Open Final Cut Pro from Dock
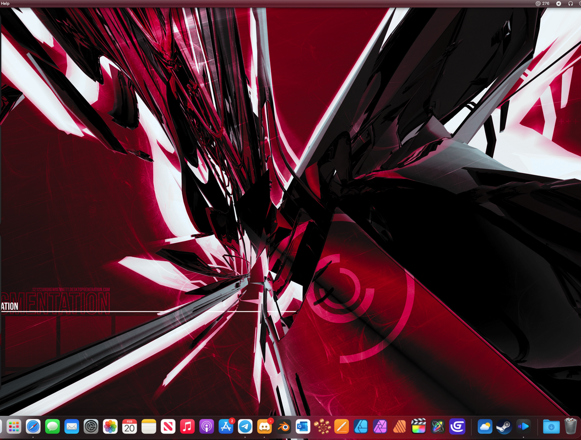 click(419, 427)
